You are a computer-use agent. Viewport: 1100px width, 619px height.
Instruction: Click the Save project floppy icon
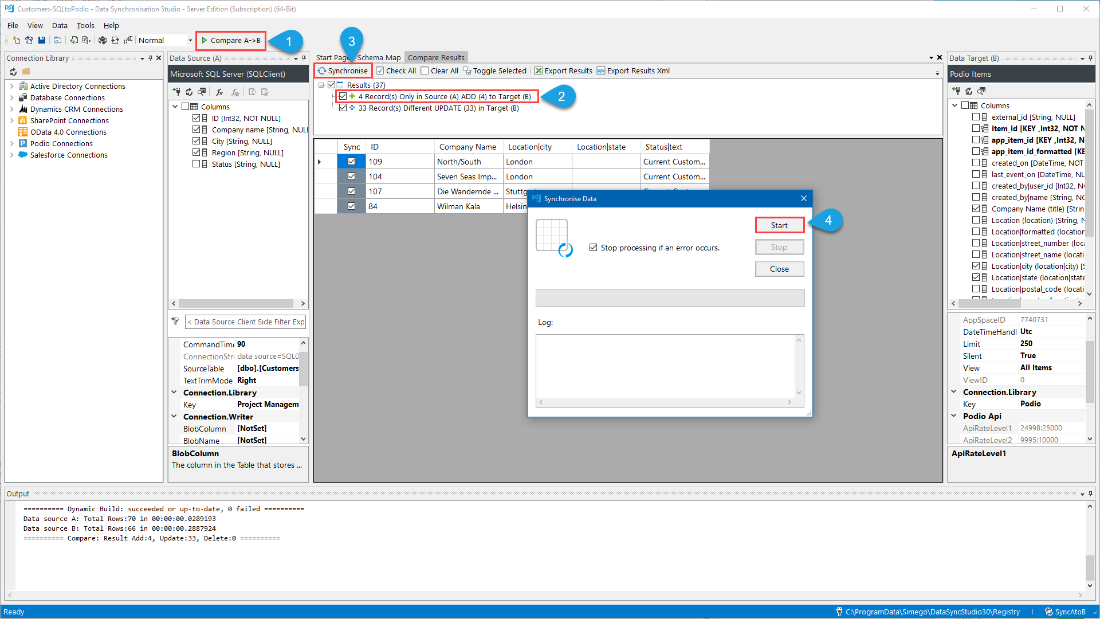click(x=42, y=40)
